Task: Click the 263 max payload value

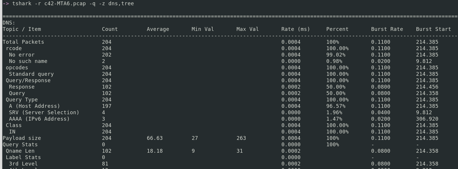Action: (x=241, y=138)
